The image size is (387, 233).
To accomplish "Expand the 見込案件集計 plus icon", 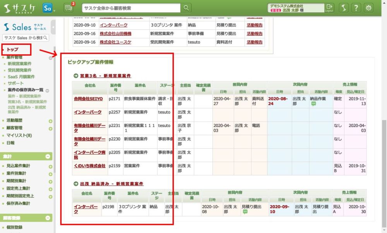I will point(50,166).
